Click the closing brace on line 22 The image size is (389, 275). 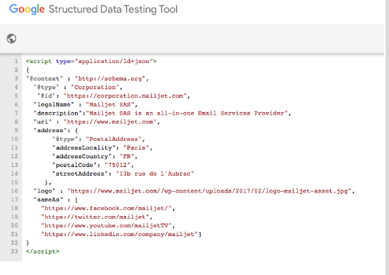tap(27, 243)
